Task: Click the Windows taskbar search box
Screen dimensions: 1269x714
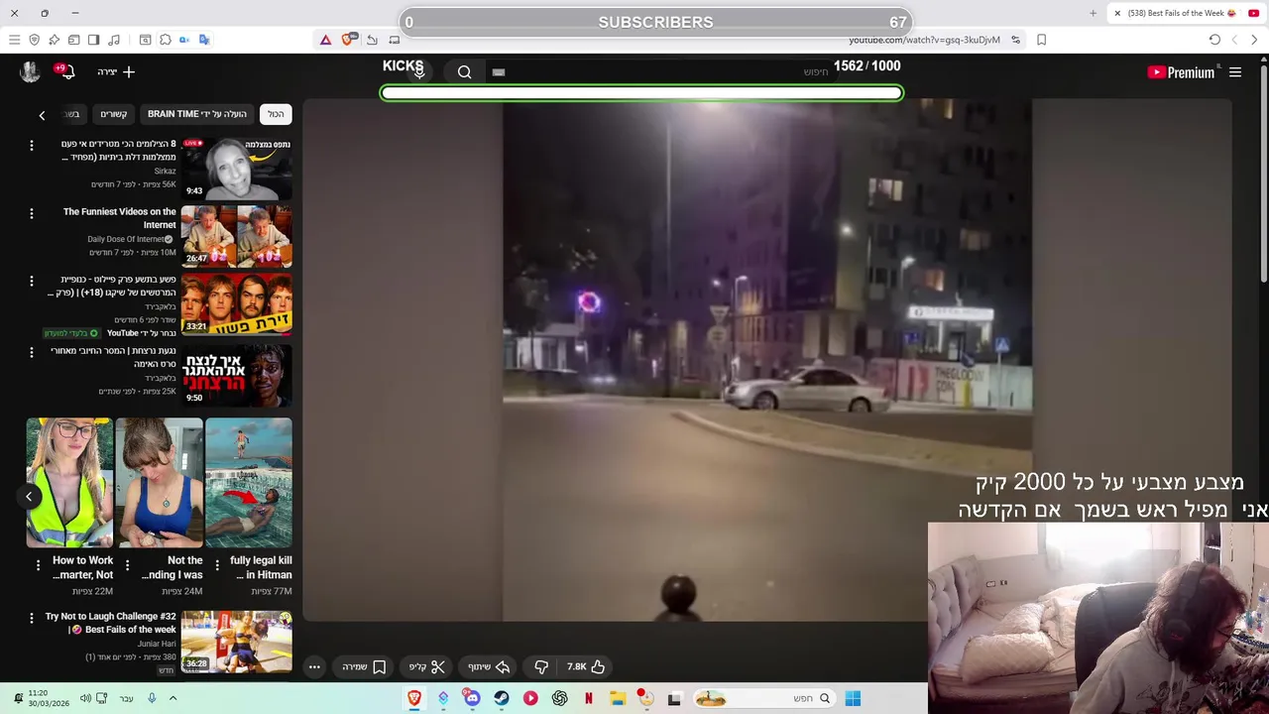Action: pyautogui.click(x=766, y=698)
